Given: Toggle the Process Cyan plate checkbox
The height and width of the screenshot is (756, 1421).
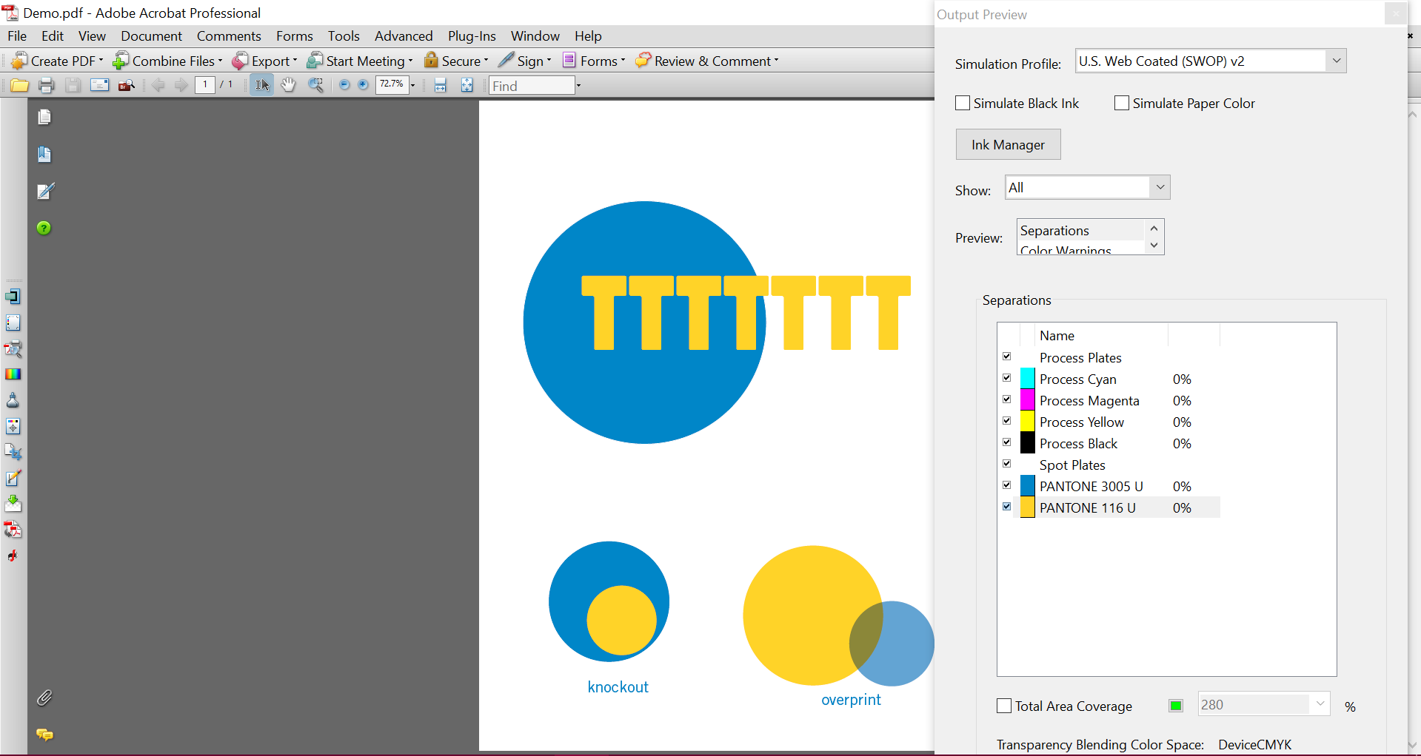Looking at the screenshot, I should tap(1007, 378).
